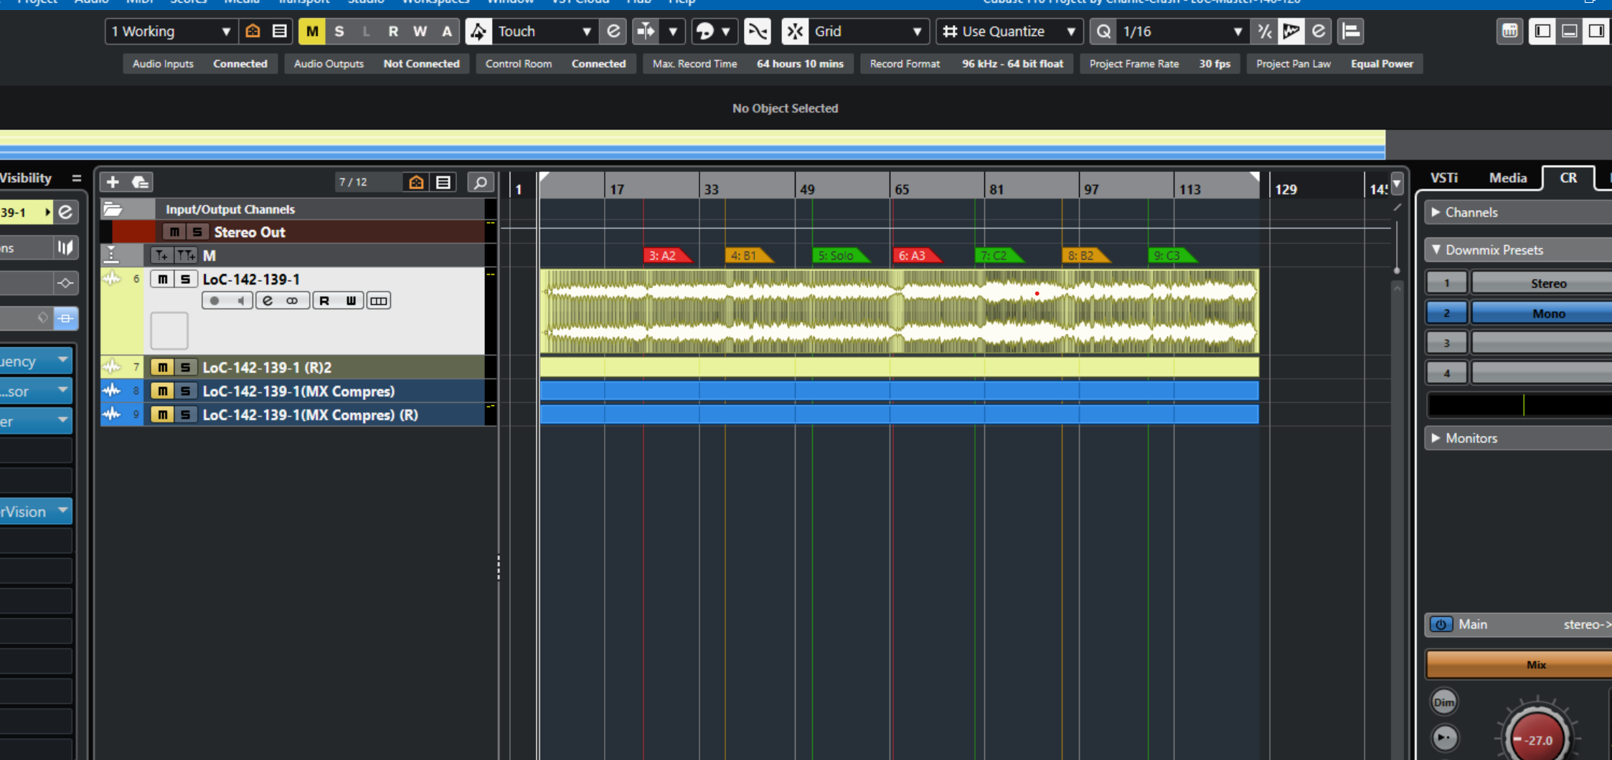Image resolution: width=1612 pixels, height=760 pixels.
Task: Open track list filter lines icon
Action: pos(443,182)
